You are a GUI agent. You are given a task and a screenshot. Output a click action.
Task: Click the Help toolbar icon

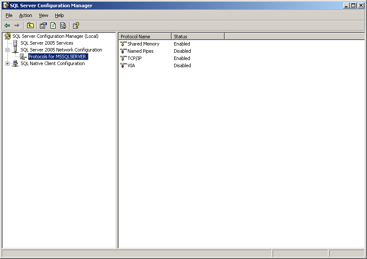point(76,26)
